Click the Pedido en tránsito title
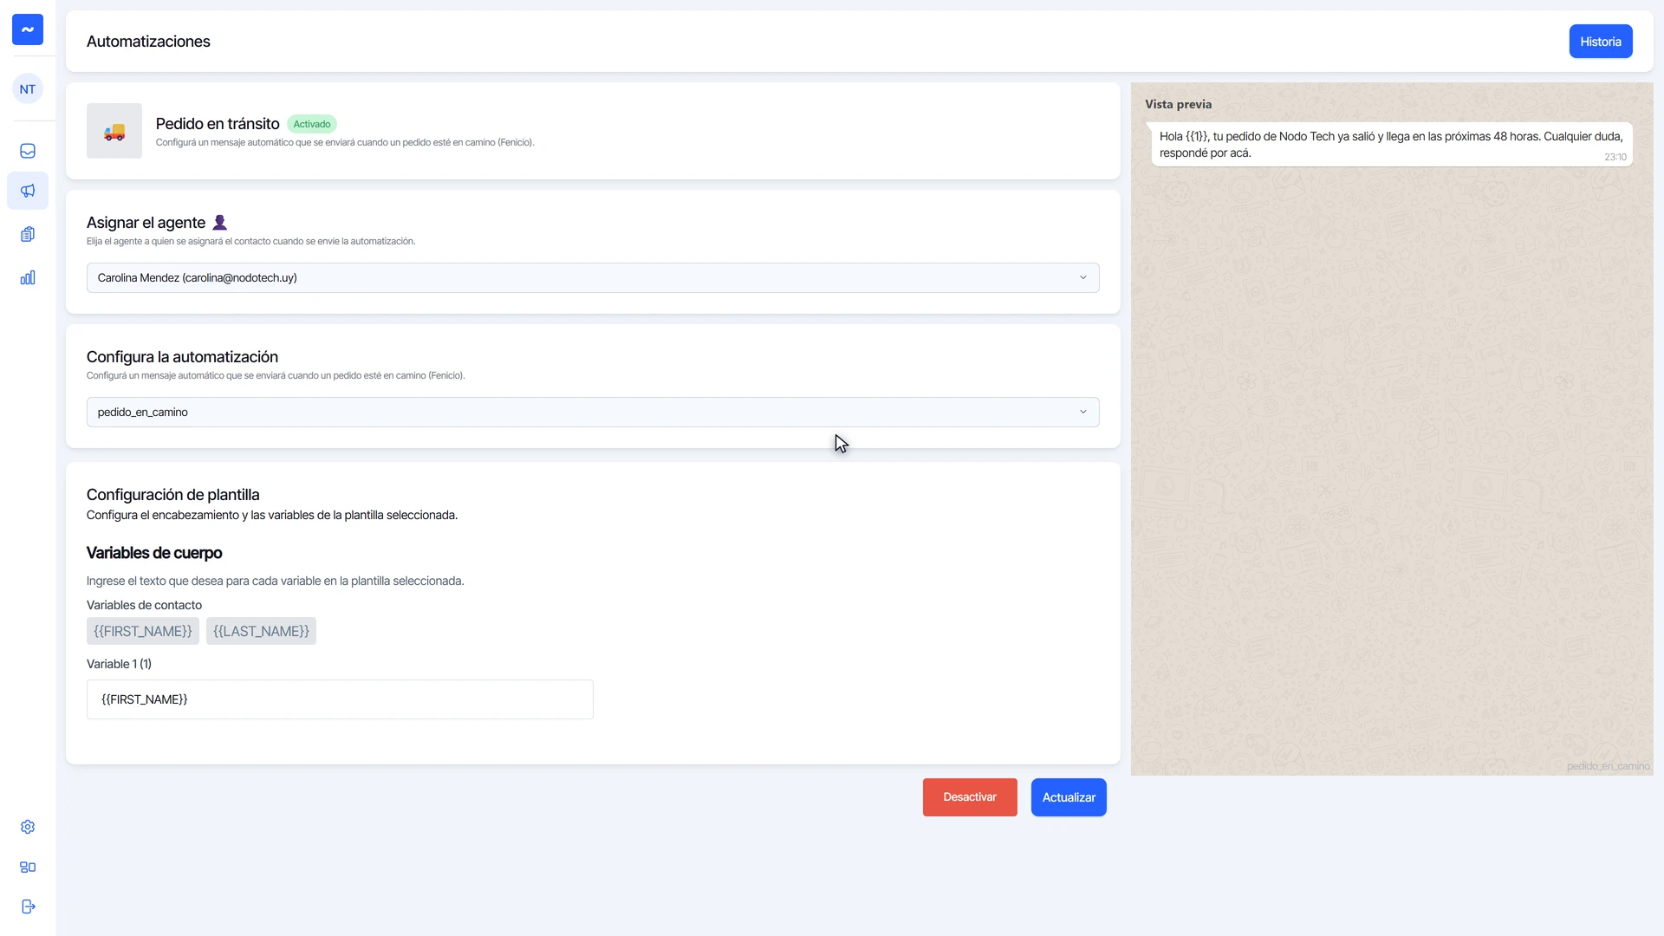Screen dimensions: 1664x936 218,124
